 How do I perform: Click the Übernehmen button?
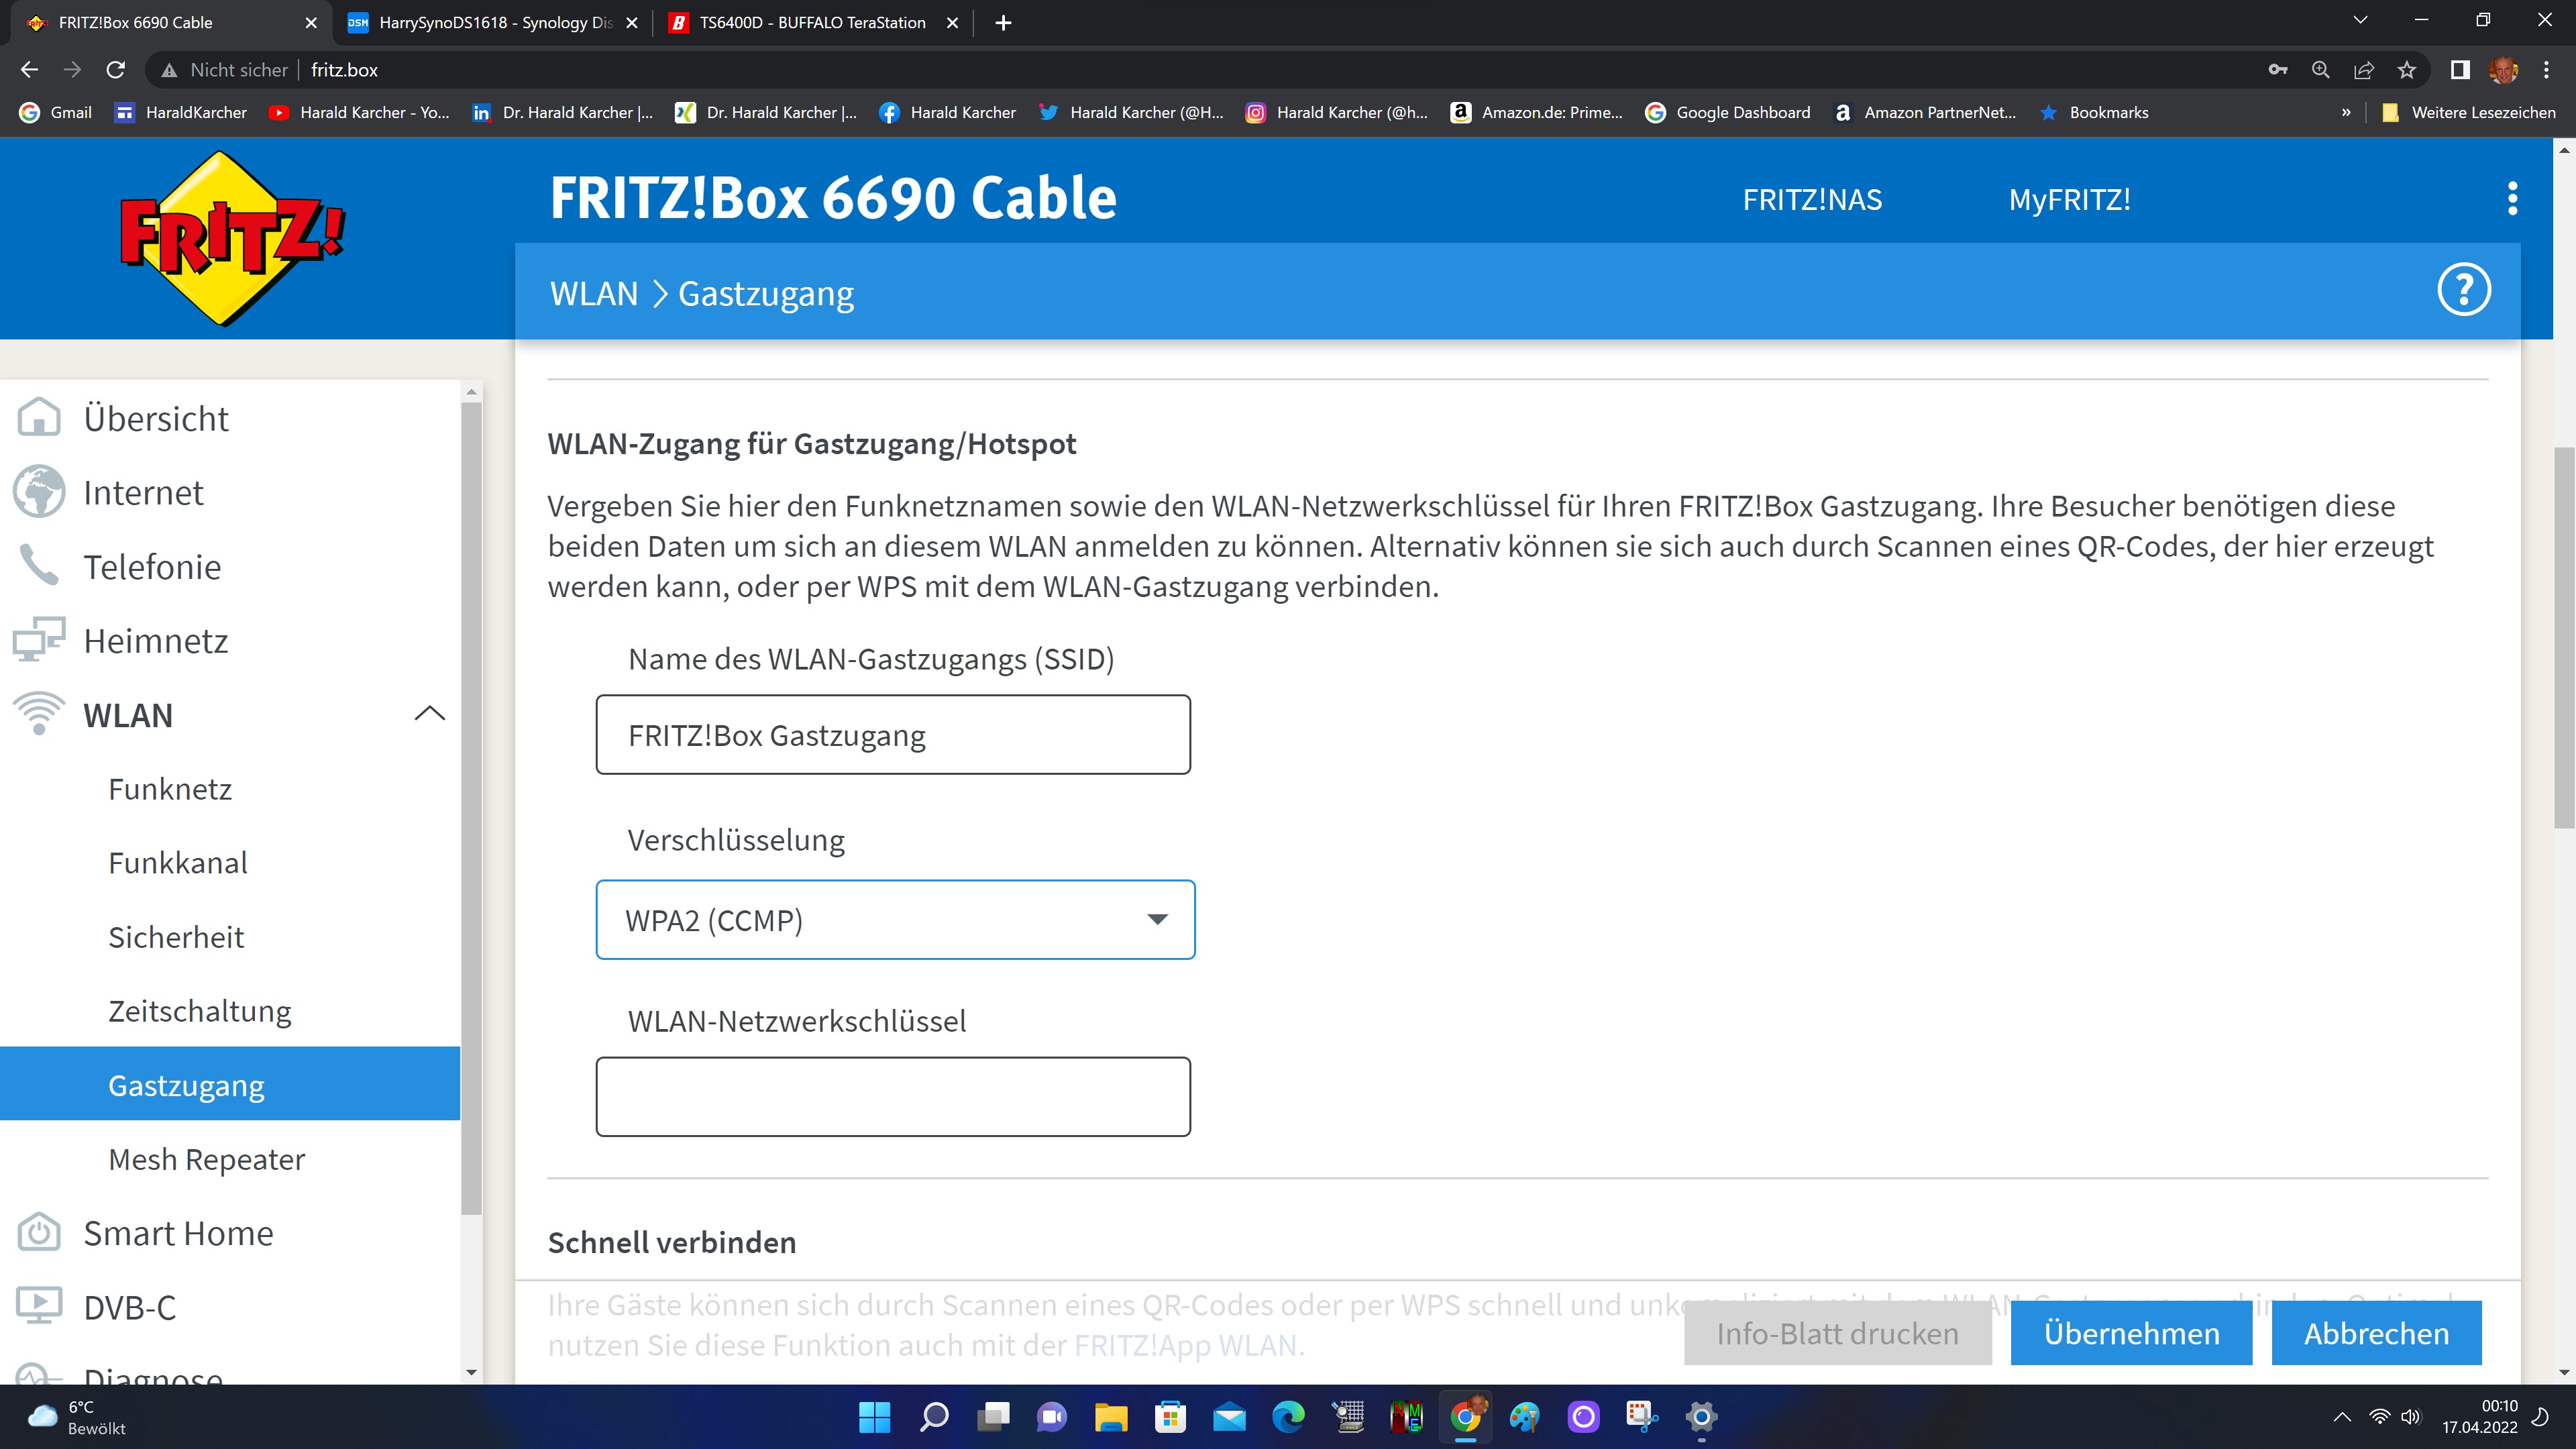point(2131,1333)
